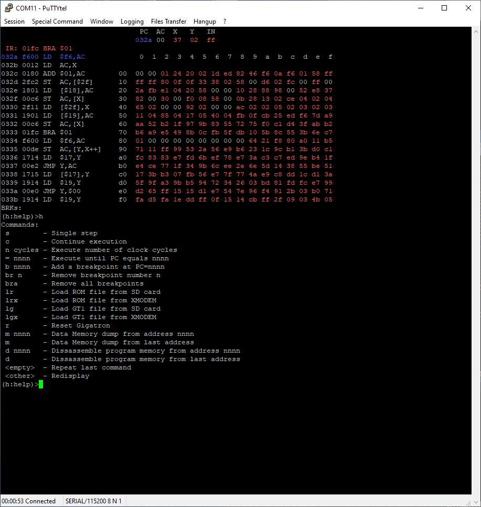Image resolution: width=481 pixels, height=507 pixels.
Task: Click the blinking terminal cursor at the prompt
Action: click(40, 384)
